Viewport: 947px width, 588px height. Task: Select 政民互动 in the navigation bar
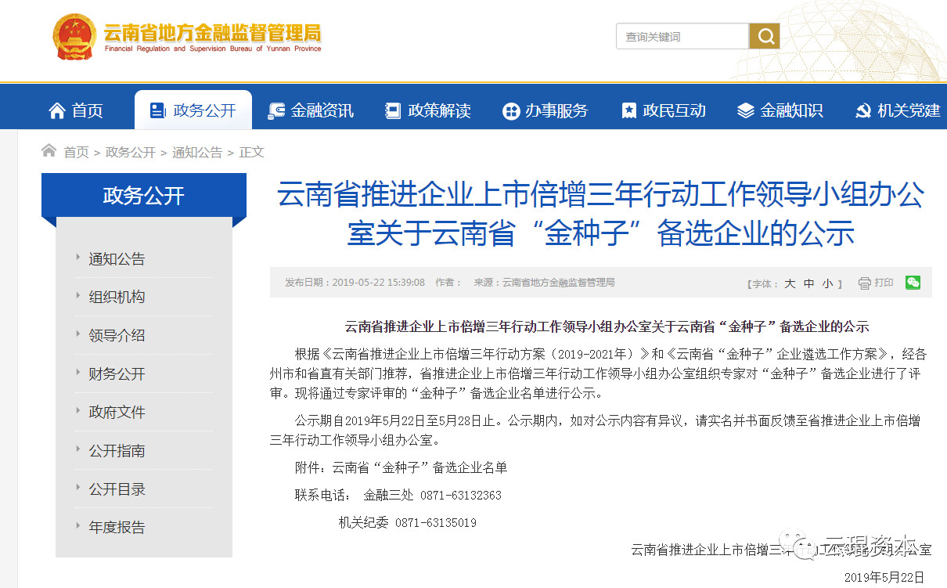coord(663,110)
